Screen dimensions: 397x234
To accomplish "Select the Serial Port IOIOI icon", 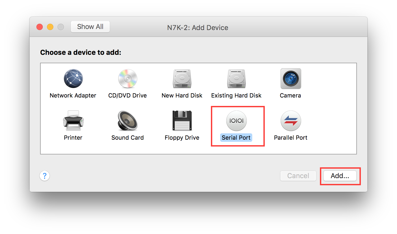I will pyautogui.click(x=237, y=121).
